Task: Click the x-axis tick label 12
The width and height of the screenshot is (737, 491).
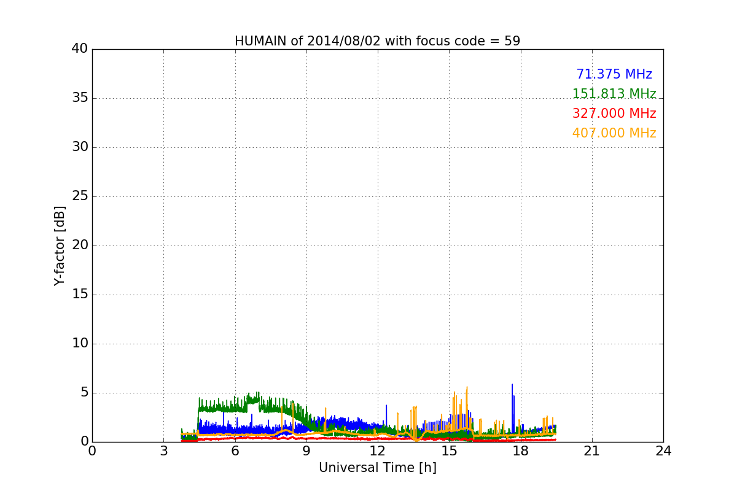Action: pyautogui.click(x=378, y=451)
